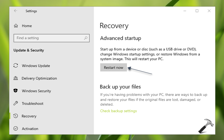Focus the Find a setting field
The width and height of the screenshot is (224, 140).
pyautogui.click(x=52, y=38)
